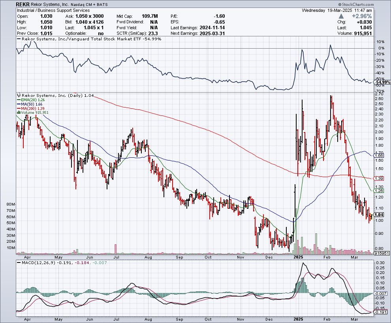Click the 1.04 last price tag on axis

[x=379, y=215]
